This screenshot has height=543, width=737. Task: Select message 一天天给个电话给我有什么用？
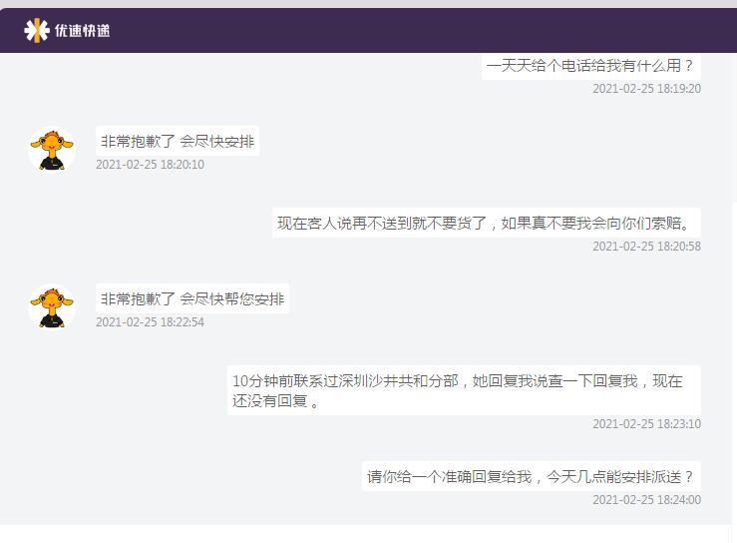pyautogui.click(x=590, y=66)
